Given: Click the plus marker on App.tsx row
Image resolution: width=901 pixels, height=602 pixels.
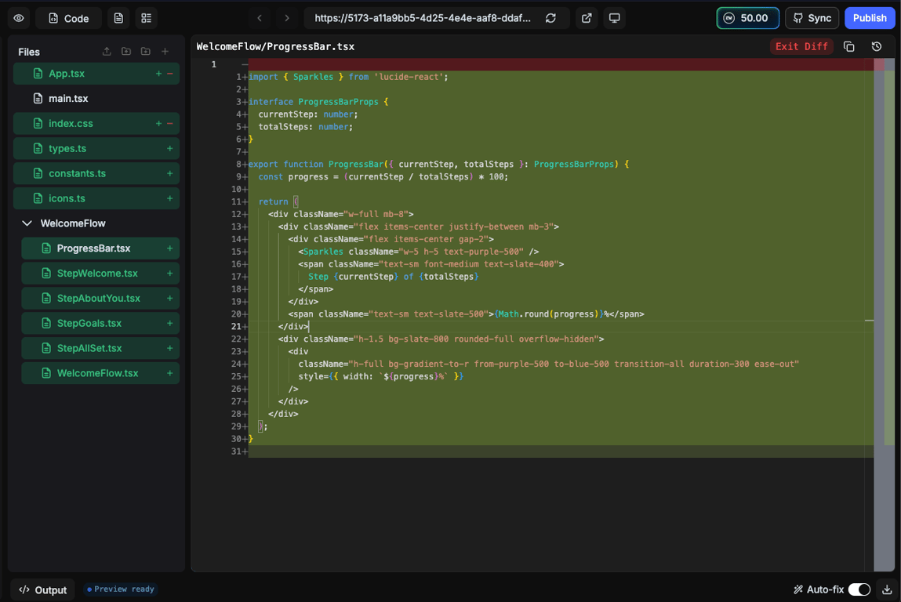Looking at the screenshot, I should [158, 74].
